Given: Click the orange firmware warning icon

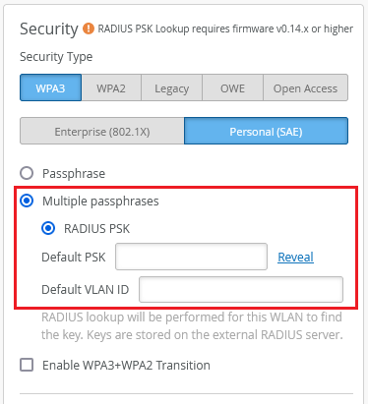Looking at the screenshot, I should click(88, 29).
